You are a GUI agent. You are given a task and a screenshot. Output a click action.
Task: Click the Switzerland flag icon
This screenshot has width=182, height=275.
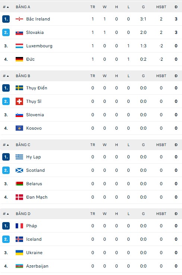(19, 101)
